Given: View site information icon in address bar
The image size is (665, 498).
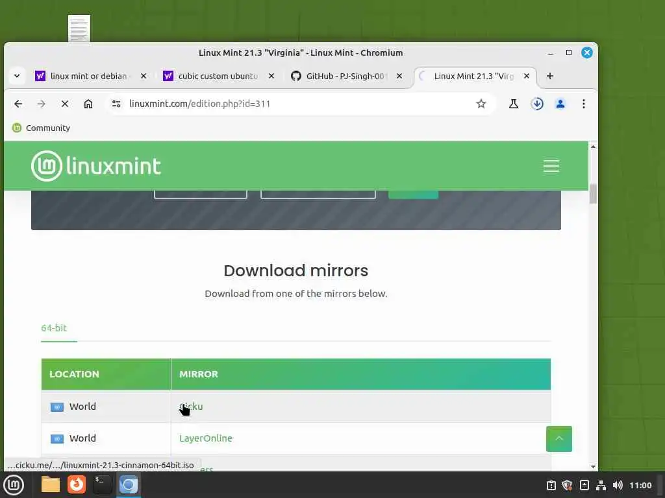Looking at the screenshot, I should point(116,104).
